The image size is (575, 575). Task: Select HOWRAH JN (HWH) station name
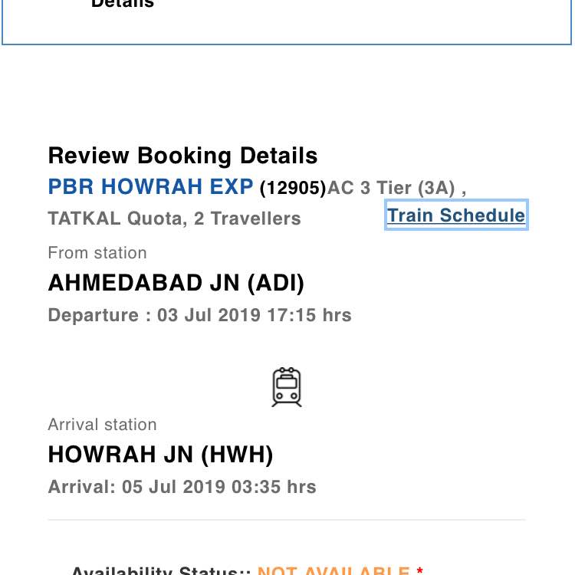point(161,455)
